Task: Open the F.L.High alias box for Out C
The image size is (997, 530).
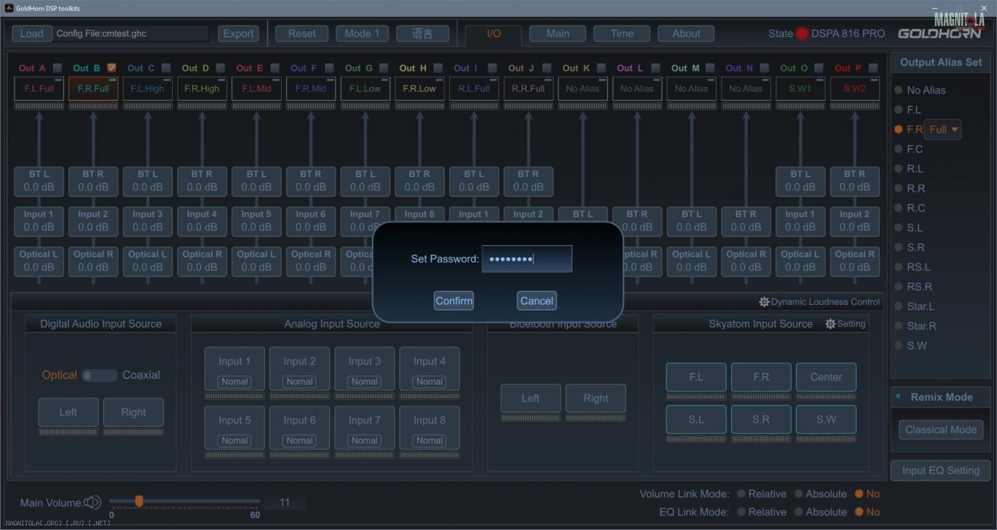Action: point(148,89)
